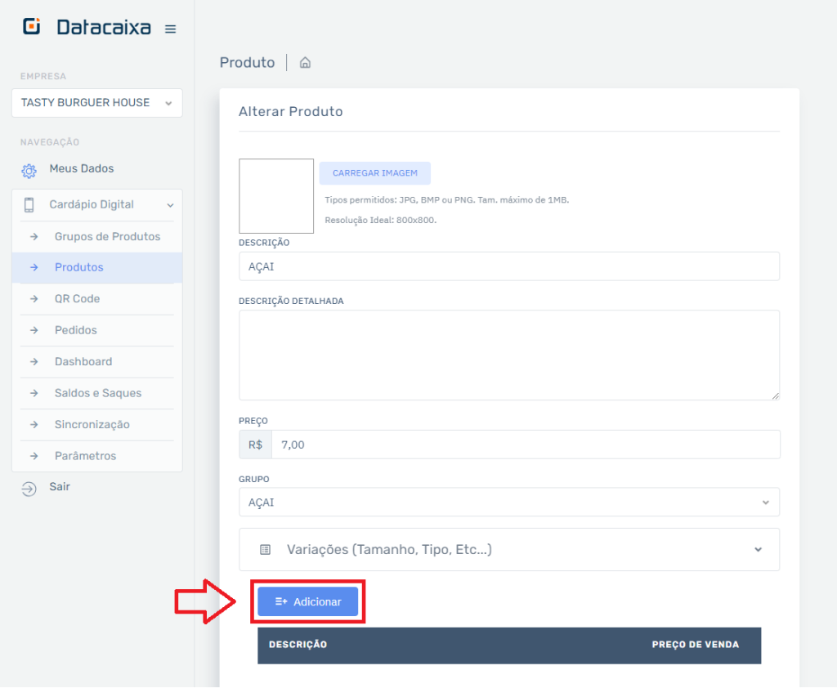Click the highlighted Adicionar button
The height and width of the screenshot is (688, 837).
(x=308, y=601)
